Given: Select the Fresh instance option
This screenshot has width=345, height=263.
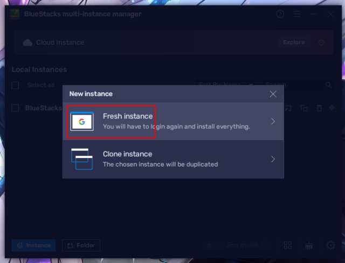Looking at the screenshot, I should (x=172, y=121).
